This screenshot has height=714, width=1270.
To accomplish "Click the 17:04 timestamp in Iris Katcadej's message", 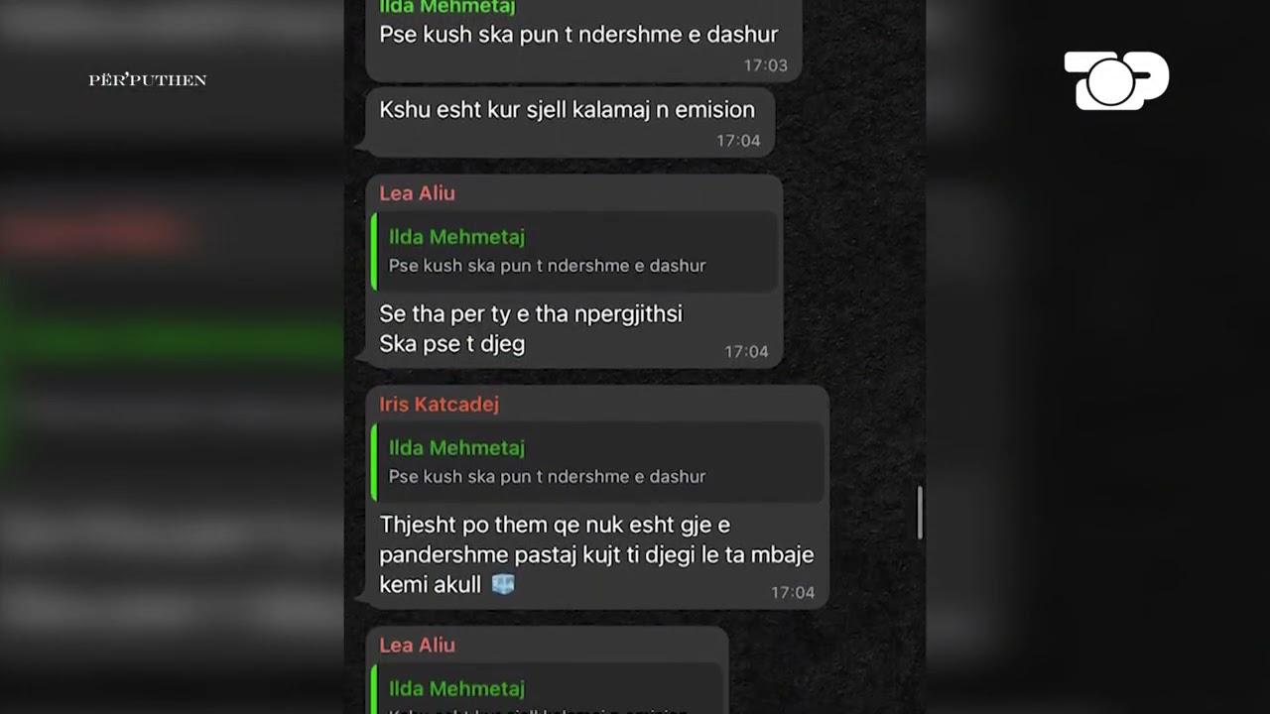I will point(793,593).
